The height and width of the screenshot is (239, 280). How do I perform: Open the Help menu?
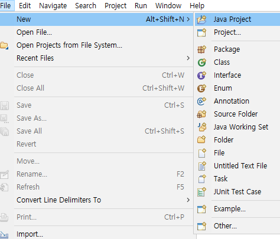197,6
